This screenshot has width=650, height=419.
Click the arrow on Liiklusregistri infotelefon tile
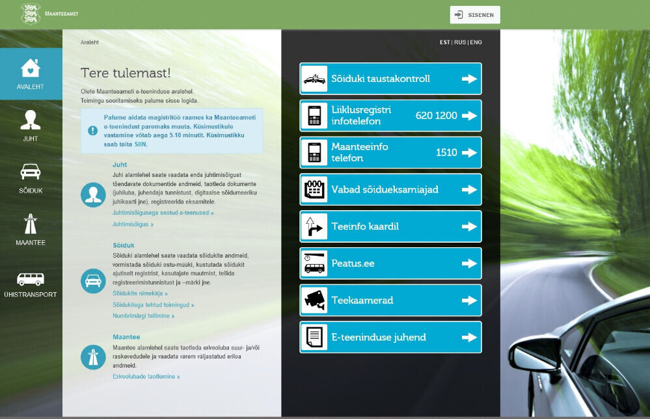pos(469,116)
